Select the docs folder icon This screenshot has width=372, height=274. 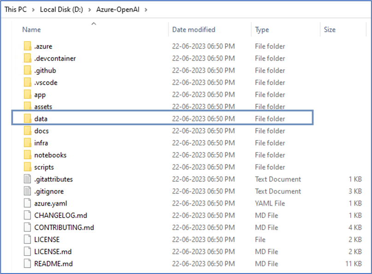click(x=27, y=131)
